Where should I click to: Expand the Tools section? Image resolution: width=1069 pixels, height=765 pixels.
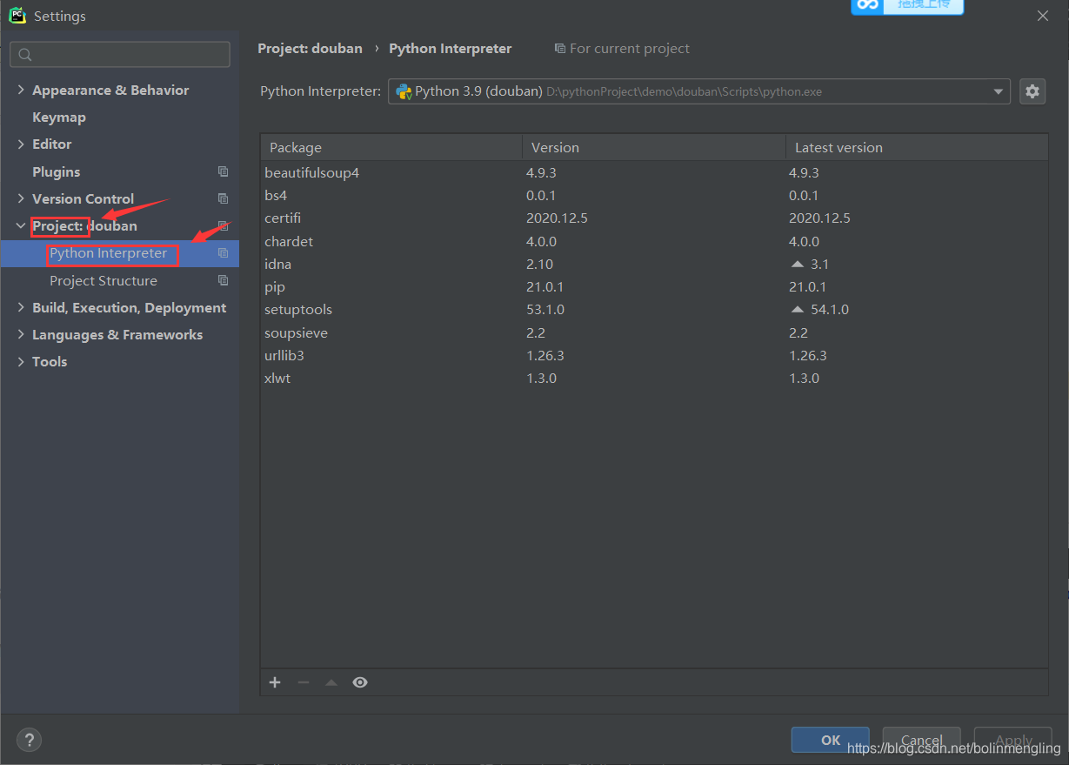click(21, 361)
